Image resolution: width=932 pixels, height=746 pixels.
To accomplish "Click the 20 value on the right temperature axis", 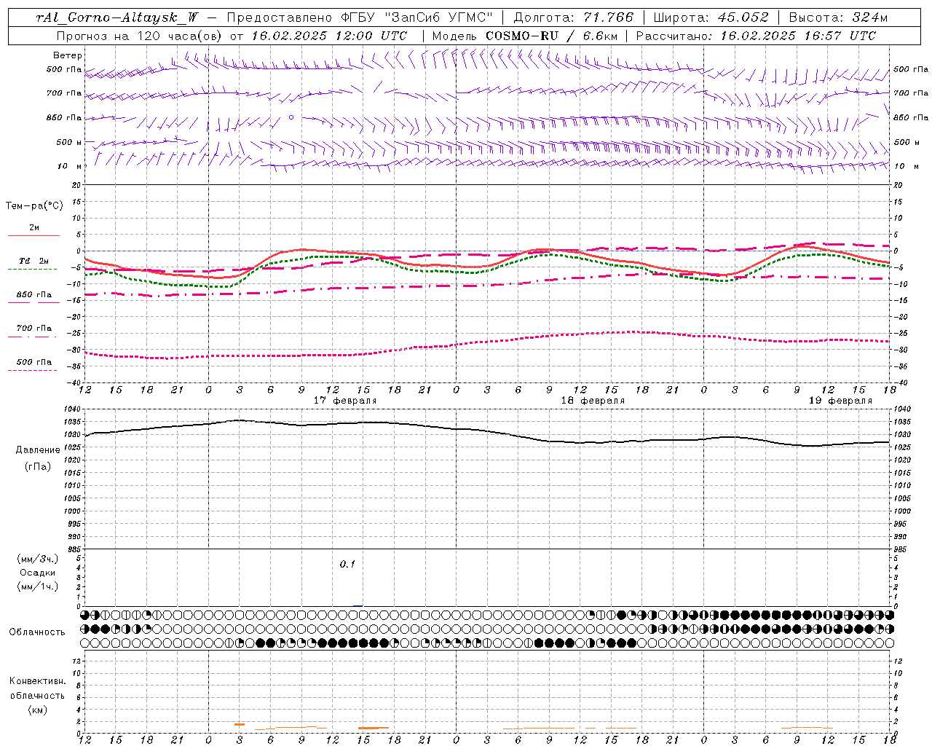I will click(x=898, y=185).
